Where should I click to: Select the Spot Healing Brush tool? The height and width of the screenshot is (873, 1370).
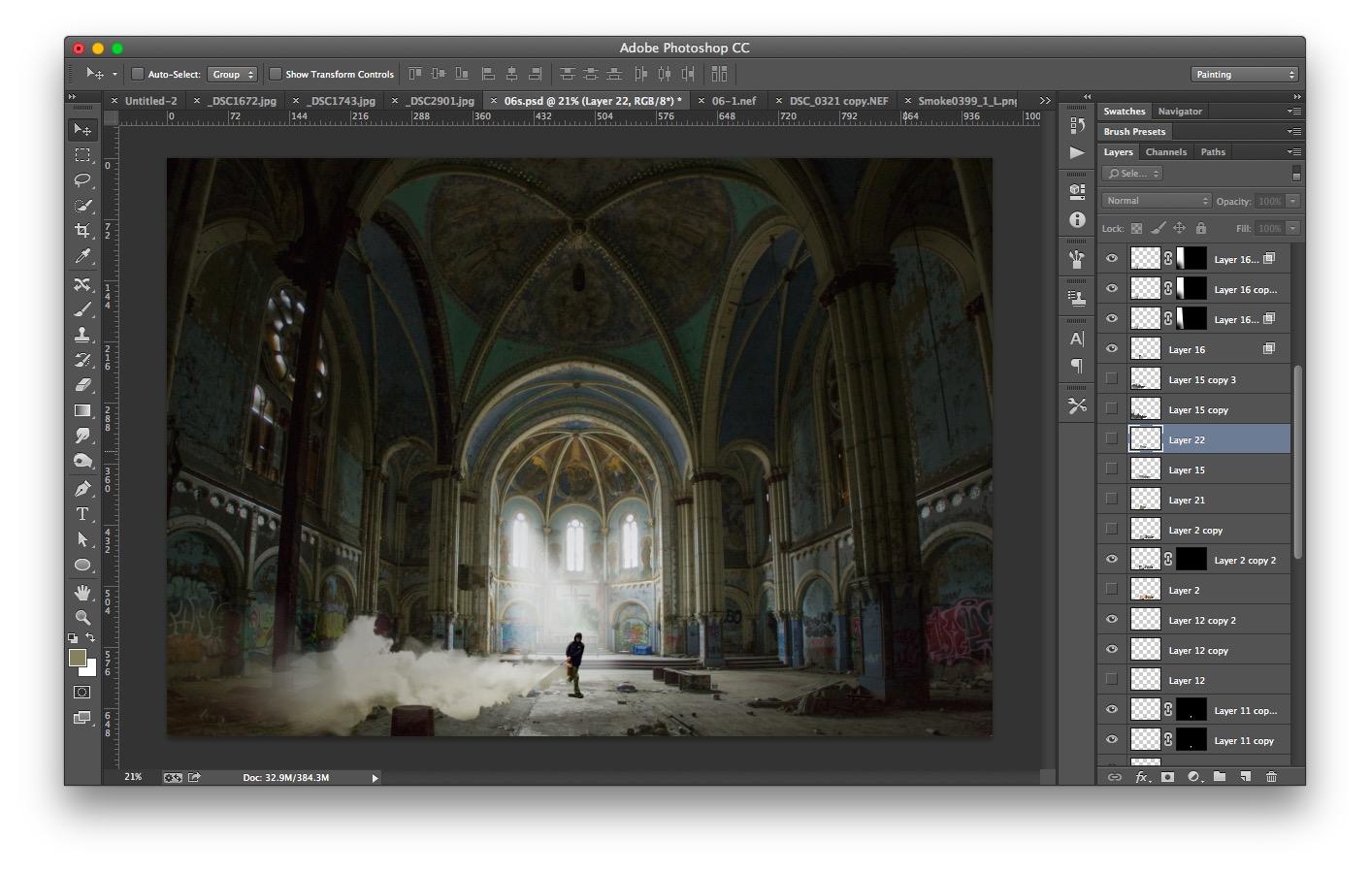click(x=82, y=284)
